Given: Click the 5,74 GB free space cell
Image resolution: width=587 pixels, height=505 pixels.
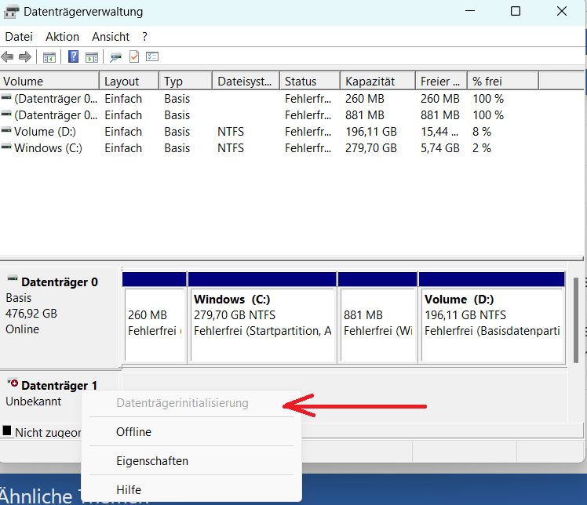Looking at the screenshot, I should coord(440,148).
